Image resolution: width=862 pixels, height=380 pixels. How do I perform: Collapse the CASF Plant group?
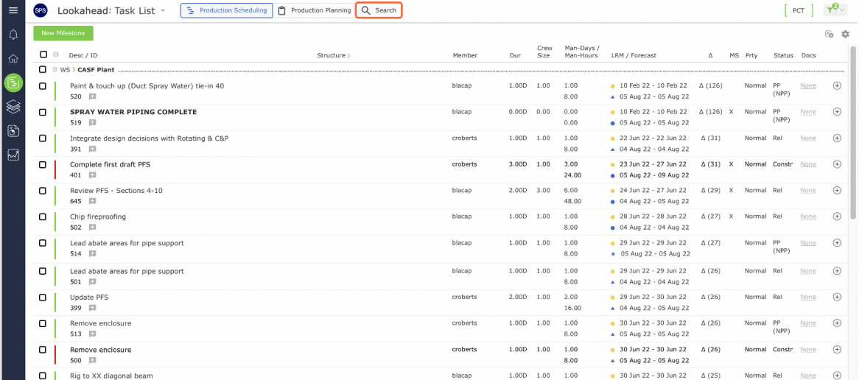tap(55, 70)
